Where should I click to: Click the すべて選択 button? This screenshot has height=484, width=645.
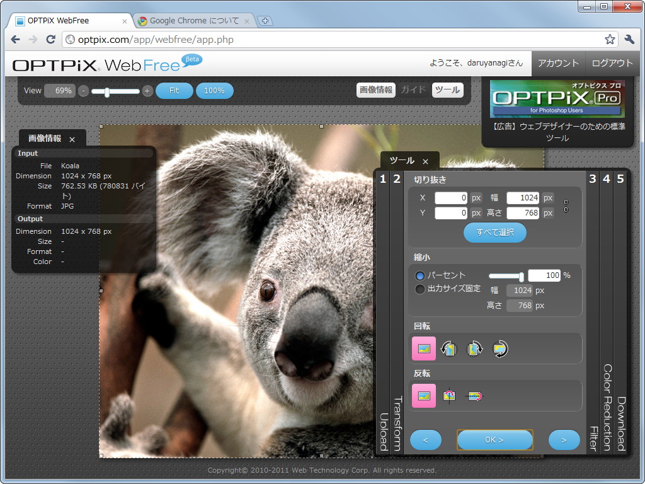[495, 233]
